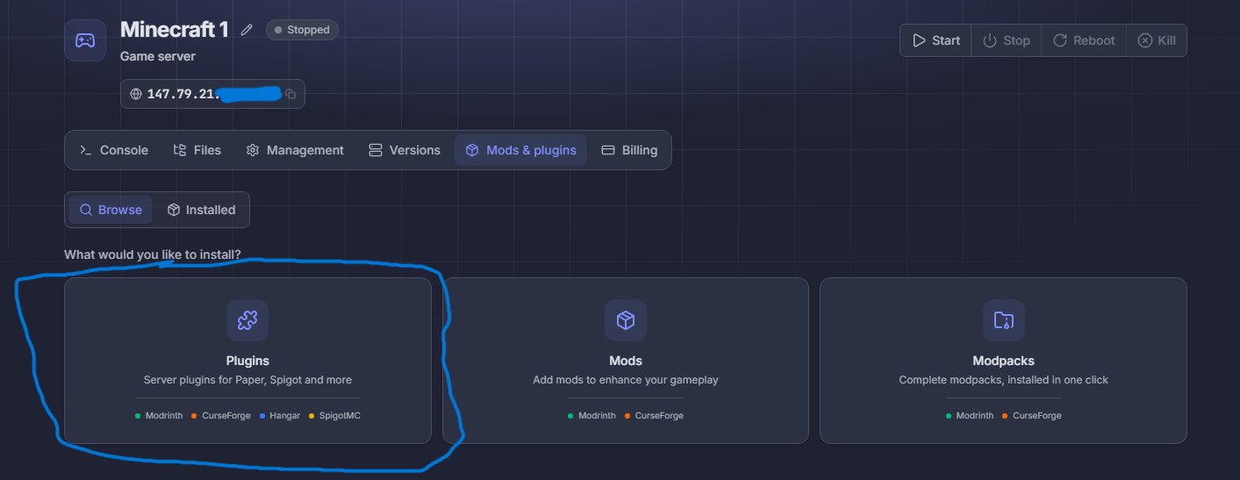Click the Stopped status badge
The image size is (1240, 480).
pos(302,30)
